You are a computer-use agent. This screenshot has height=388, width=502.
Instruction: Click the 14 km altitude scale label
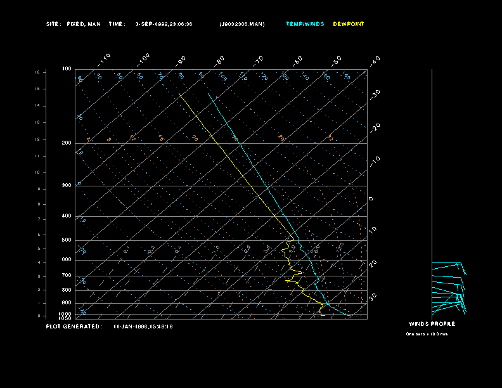click(x=37, y=105)
